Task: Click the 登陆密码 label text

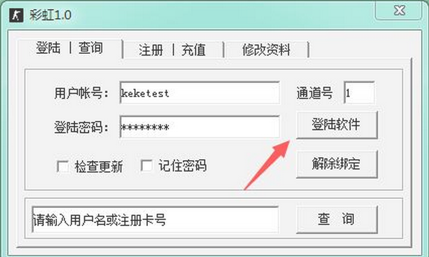Action: [x=81, y=128]
